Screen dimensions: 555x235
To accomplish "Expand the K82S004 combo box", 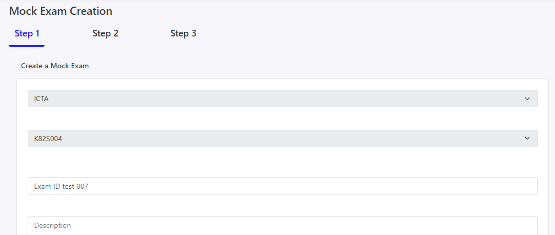I will coord(282,139).
